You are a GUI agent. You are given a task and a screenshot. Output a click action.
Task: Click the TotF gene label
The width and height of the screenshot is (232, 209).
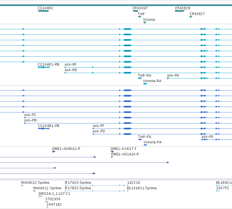141,14
